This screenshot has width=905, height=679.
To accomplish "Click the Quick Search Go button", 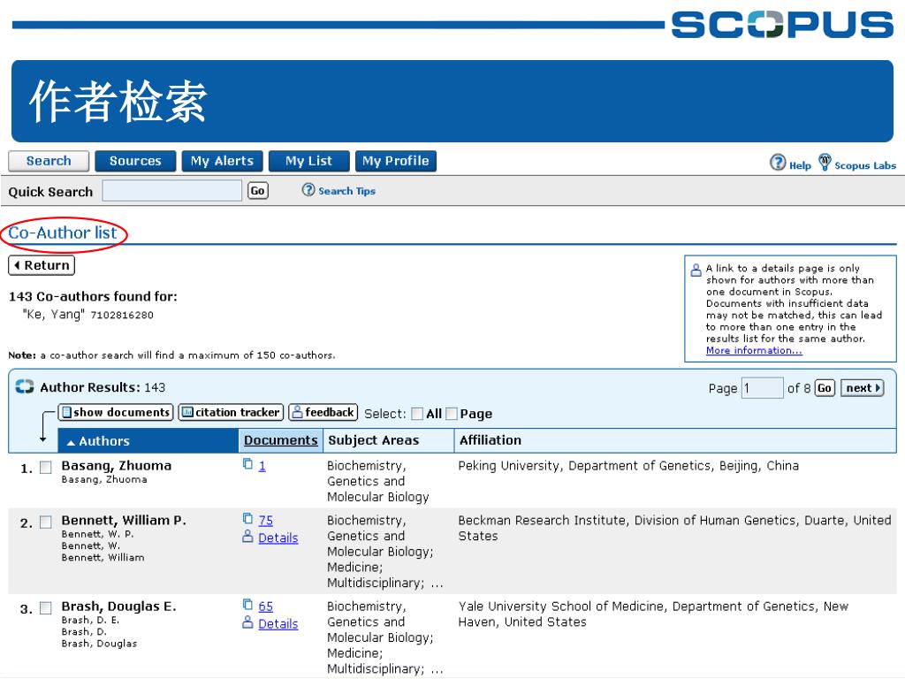I will (x=258, y=191).
